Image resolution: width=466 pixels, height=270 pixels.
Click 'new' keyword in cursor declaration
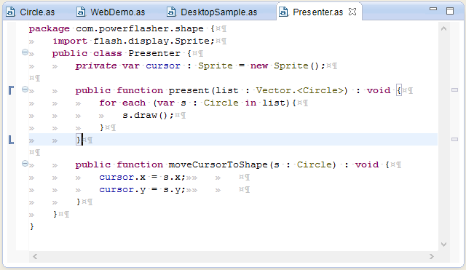(x=259, y=66)
